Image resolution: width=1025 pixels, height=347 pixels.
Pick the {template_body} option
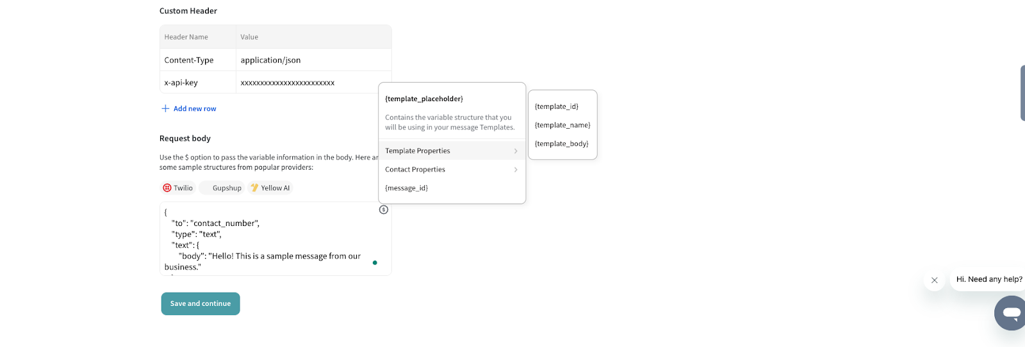(x=561, y=144)
